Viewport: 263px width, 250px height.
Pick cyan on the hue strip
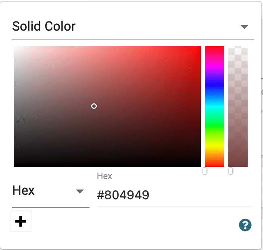coord(215,106)
